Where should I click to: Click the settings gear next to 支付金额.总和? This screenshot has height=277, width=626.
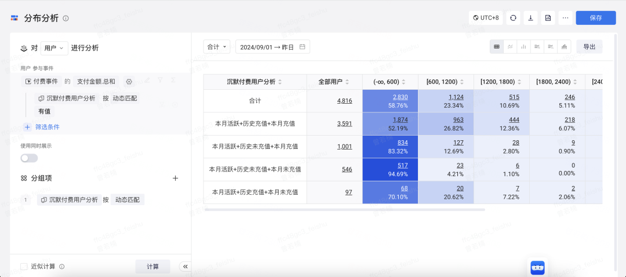(129, 82)
